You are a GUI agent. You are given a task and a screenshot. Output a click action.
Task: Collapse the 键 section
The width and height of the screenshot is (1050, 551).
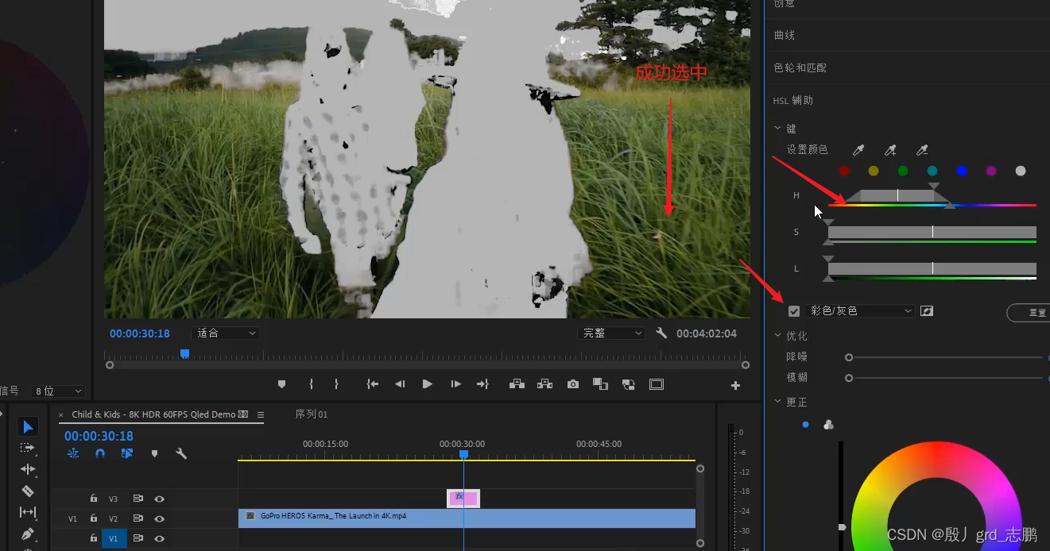coord(777,129)
